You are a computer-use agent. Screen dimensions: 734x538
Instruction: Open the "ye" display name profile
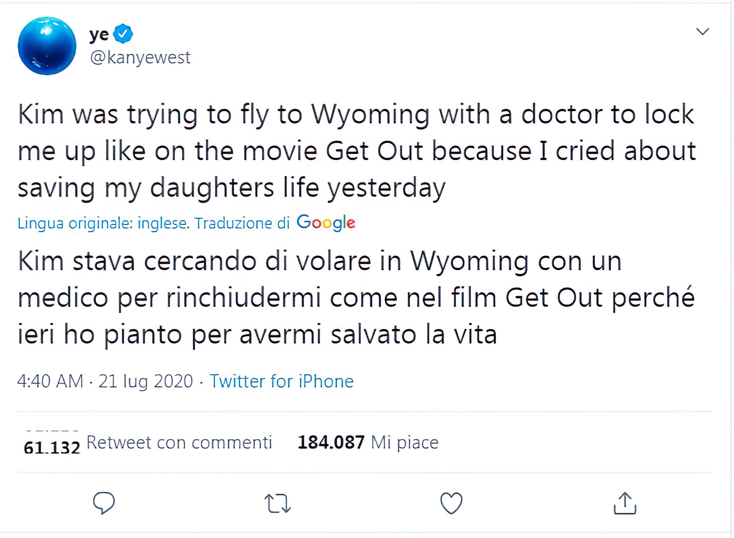(x=99, y=34)
